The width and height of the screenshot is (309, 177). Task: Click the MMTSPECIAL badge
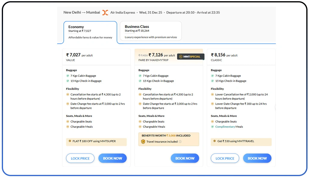[190, 56]
